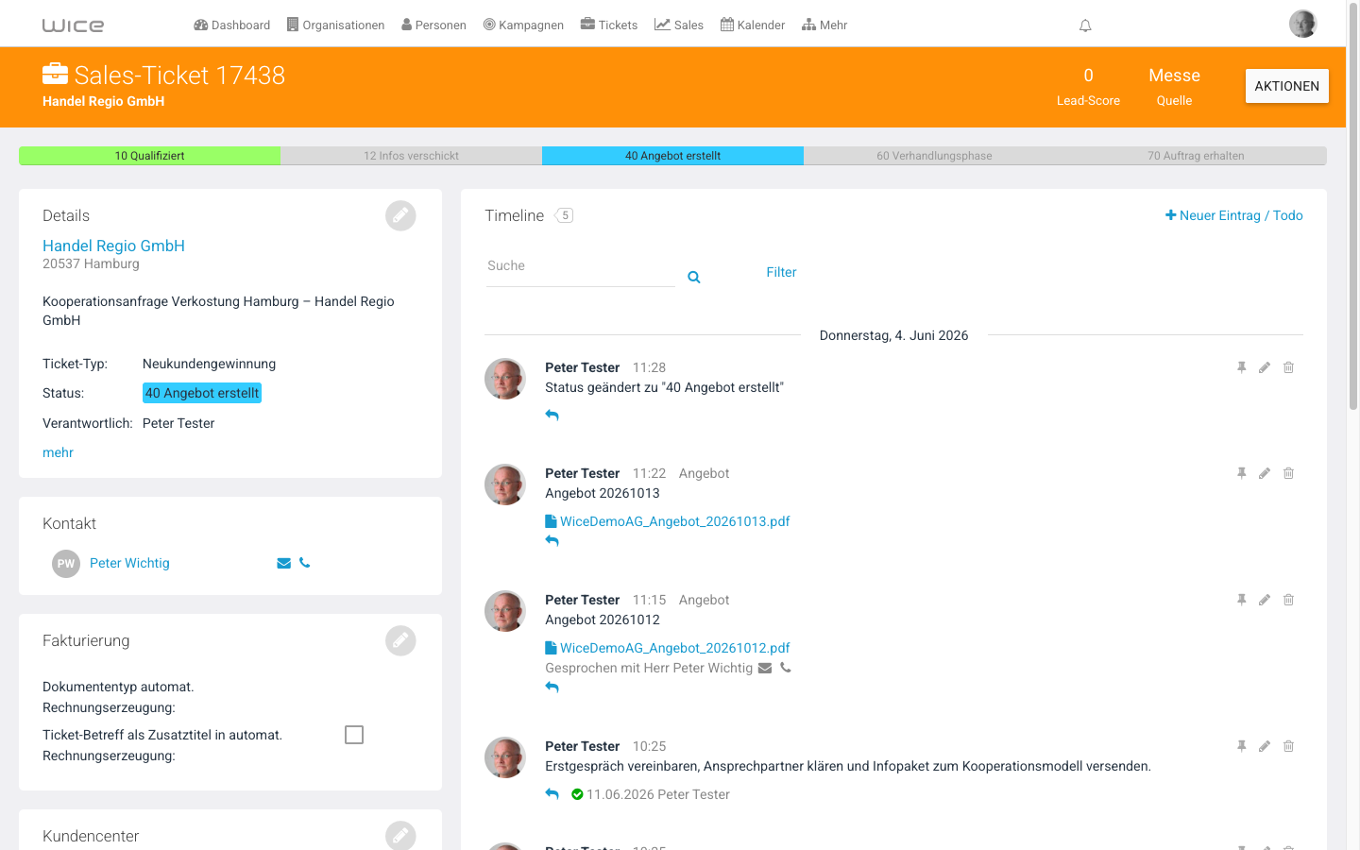Set pipeline stage to 40 Angebot erstellt
Viewport: 1360px width, 850px height.
coord(672,156)
